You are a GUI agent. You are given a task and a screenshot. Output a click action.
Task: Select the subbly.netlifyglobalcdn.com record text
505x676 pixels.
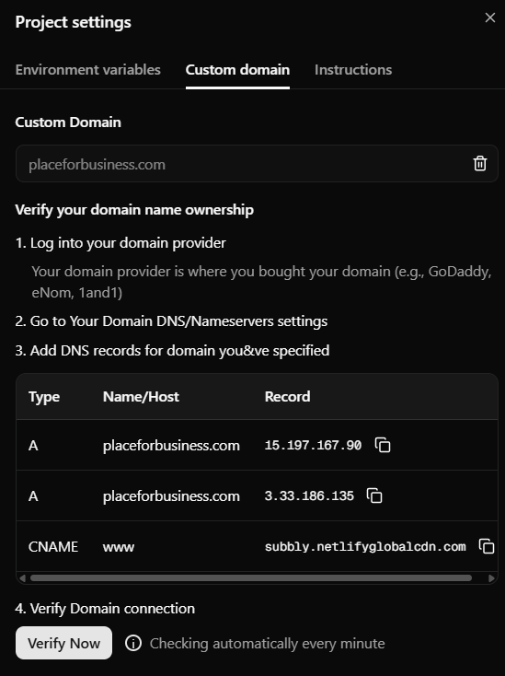pyautogui.click(x=365, y=547)
